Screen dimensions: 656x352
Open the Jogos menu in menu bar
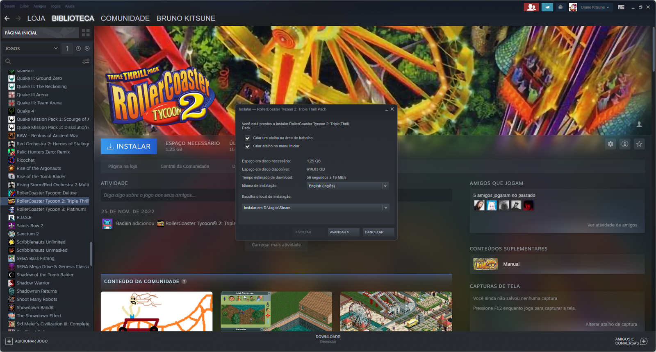pos(55,6)
